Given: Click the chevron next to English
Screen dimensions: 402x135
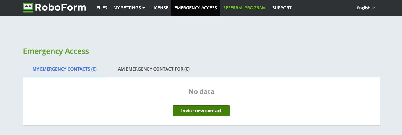Looking at the screenshot, I should [x=374, y=8].
